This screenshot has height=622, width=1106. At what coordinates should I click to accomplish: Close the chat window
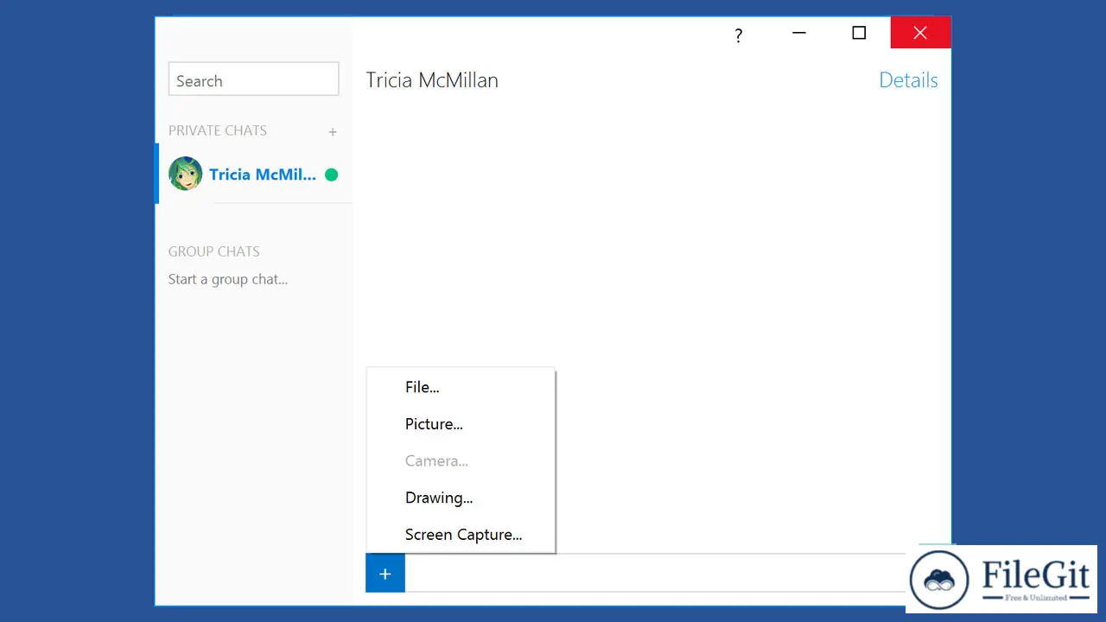click(x=920, y=33)
